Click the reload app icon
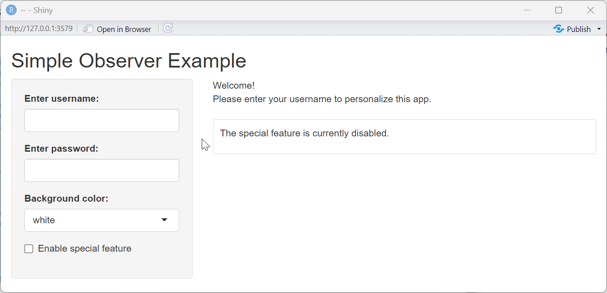 (x=168, y=28)
